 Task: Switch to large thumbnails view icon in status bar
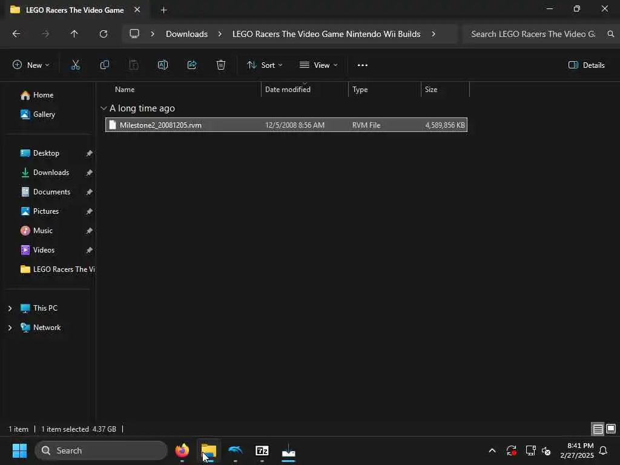(x=611, y=429)
